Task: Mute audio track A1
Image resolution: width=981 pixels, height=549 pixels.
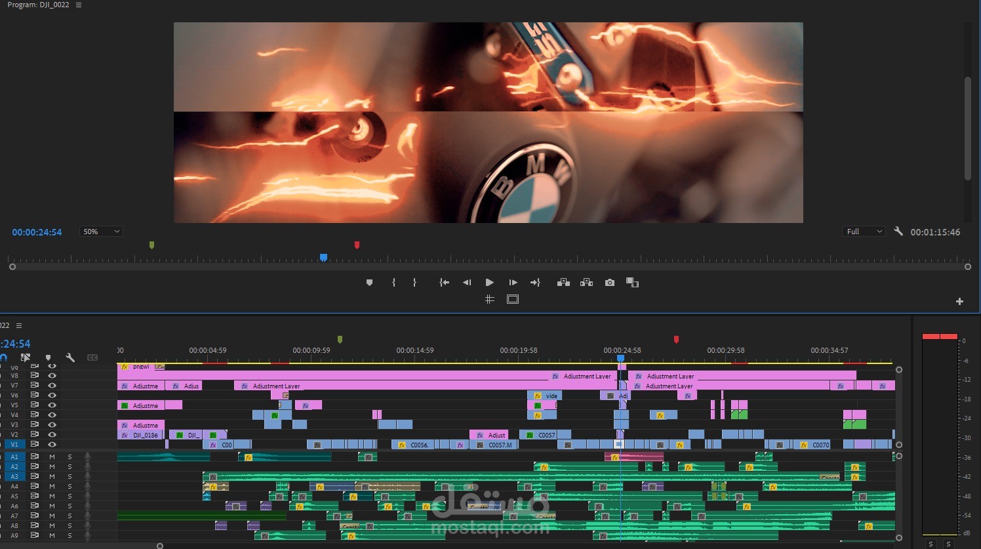Action: click(x=52, y=457)
